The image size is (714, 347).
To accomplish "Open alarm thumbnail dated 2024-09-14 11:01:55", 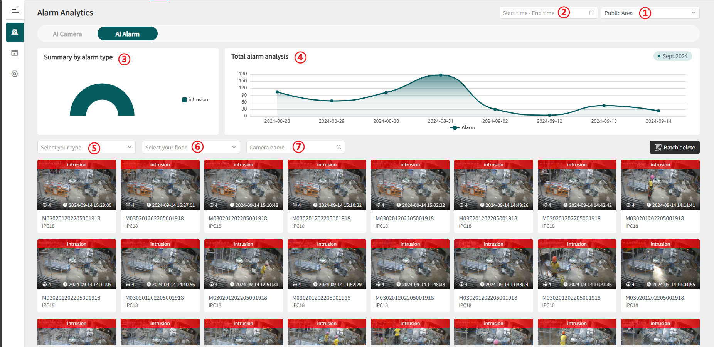I will 660,264.
